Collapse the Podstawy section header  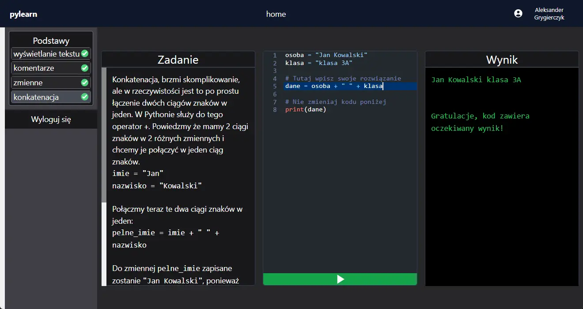tap(51, 41)
